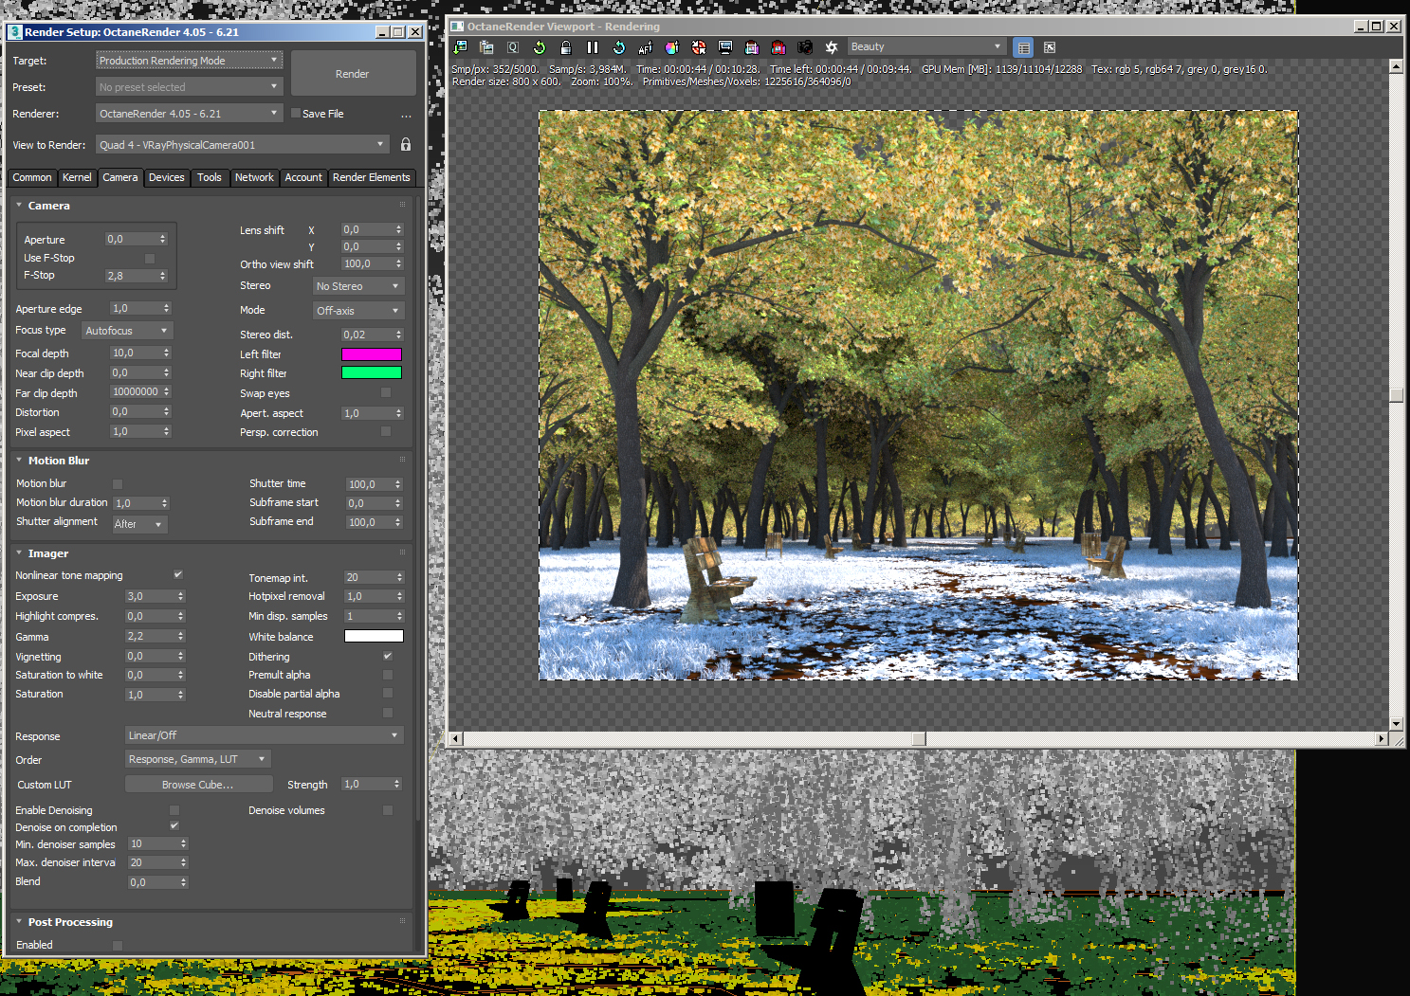Click the monitor display icon in viewport toolbar
This screenshot has height=996, width=1410.
coord(725,47)
